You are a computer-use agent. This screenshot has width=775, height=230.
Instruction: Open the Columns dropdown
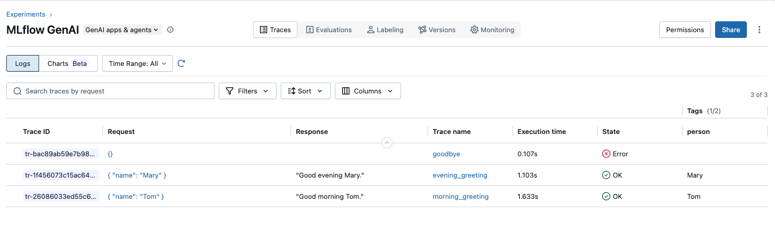(x=368, y=91)
